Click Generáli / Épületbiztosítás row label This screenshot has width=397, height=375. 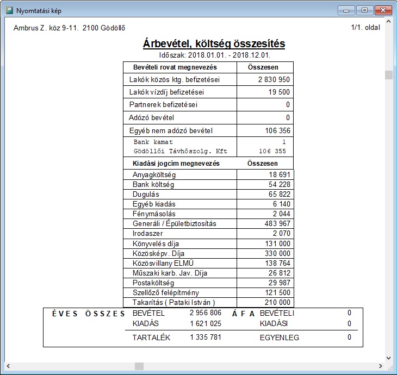click(x=175, y=223)
